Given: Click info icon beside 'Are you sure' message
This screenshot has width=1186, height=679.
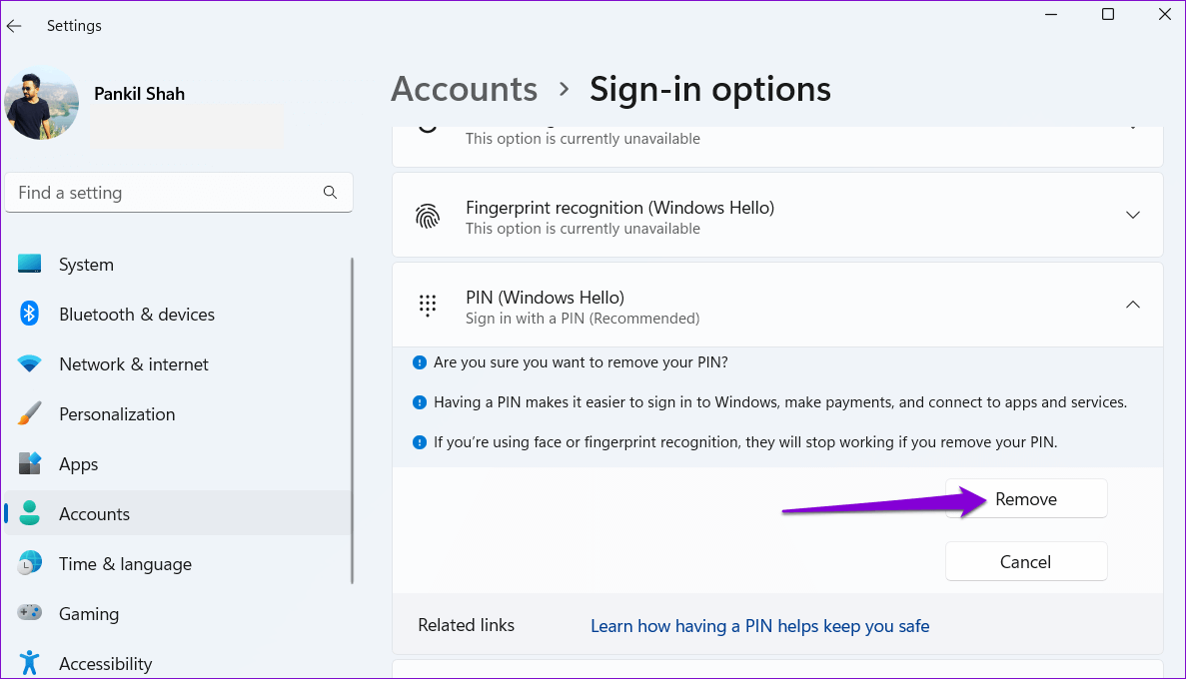Looking at the screenshot, I should pos(419,362).
